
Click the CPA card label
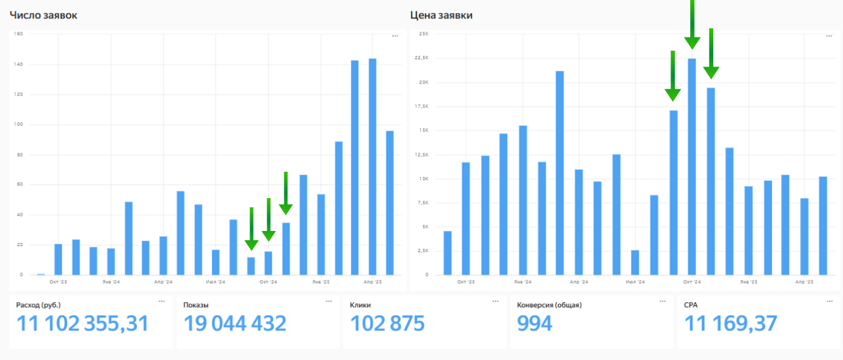691,305
